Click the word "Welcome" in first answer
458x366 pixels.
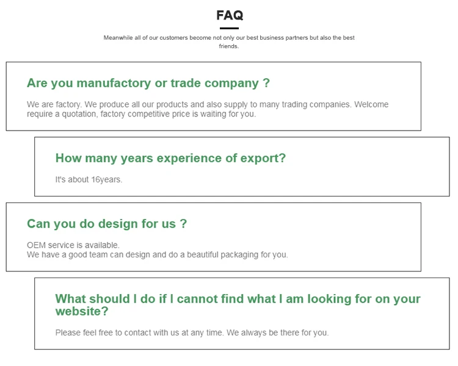click(371, 104)
